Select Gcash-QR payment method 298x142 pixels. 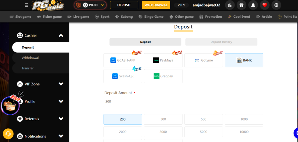pyautogui.click(x=123, y=76)
